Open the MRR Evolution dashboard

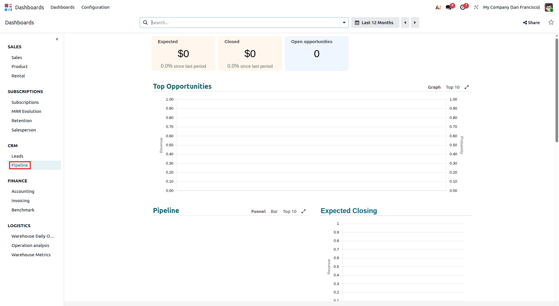tap(26, 111)
